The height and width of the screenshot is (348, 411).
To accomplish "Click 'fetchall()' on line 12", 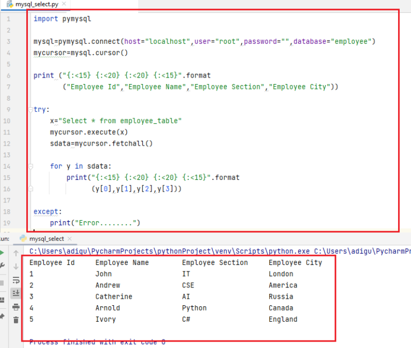I will 132,143.
